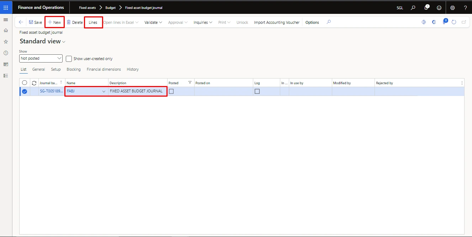This screenshot has height=237, width=472.
Task: Open grid options three-dot menu
Action: click(x=462, y=83)
